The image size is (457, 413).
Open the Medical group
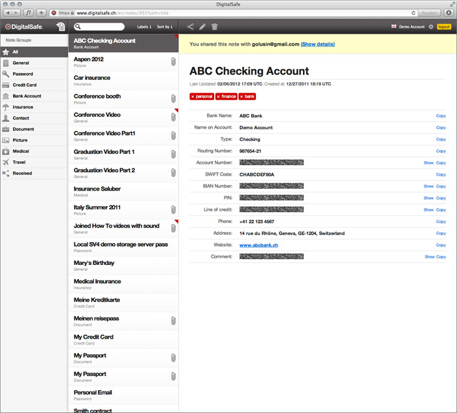click(x=34, y=151)
